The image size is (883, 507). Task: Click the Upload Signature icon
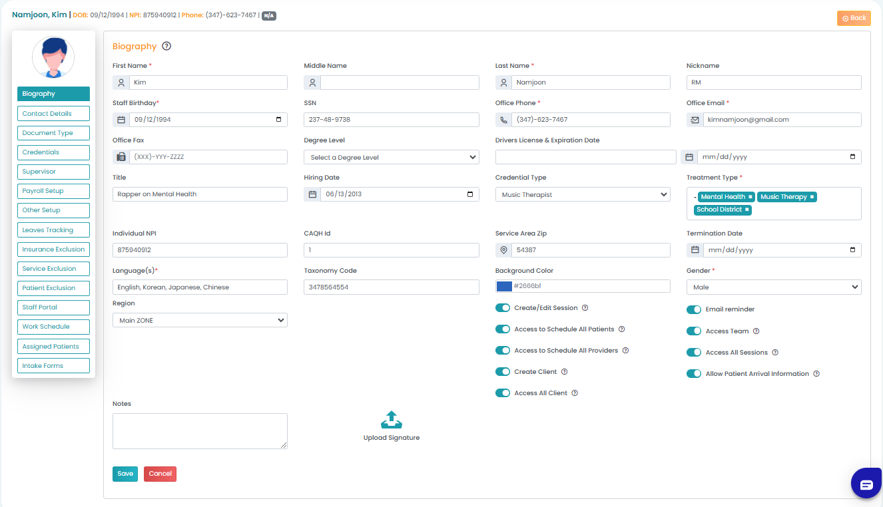(x=392, y=420)
